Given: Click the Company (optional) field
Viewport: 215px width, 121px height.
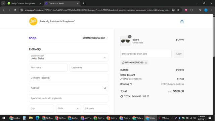Looking at the screenshot, I should pyautogui.click(x=69, y=78).
